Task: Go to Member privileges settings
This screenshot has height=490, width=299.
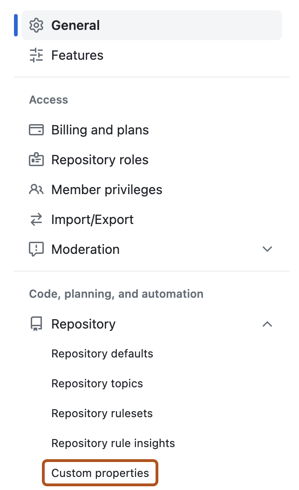Action: coord(107,189)
